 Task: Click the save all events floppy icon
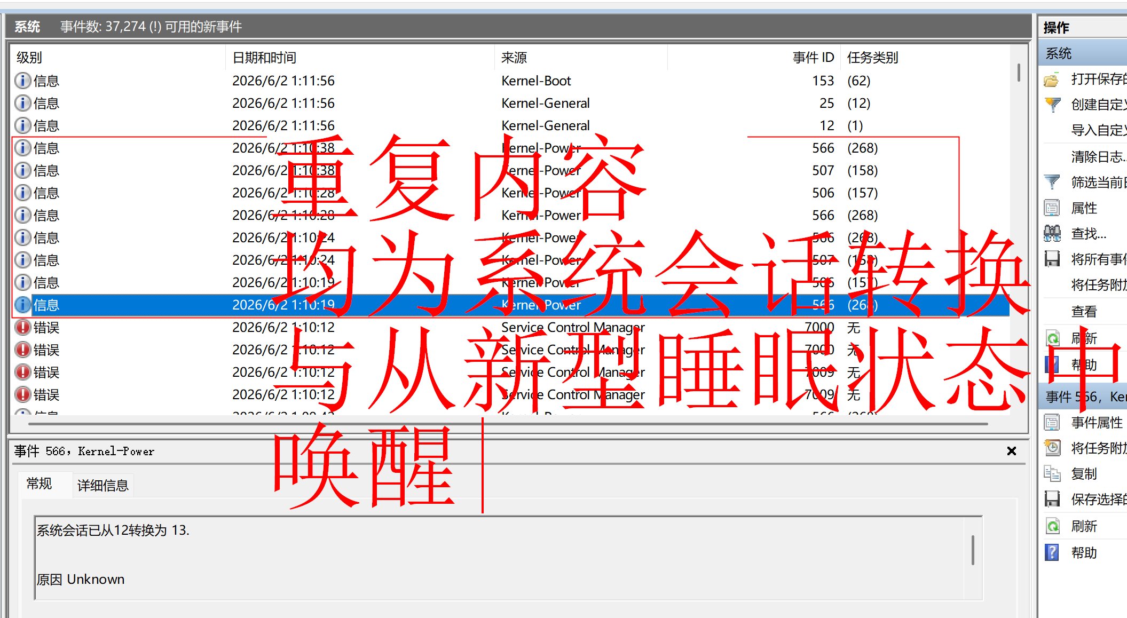click(x=1052, y=259)
